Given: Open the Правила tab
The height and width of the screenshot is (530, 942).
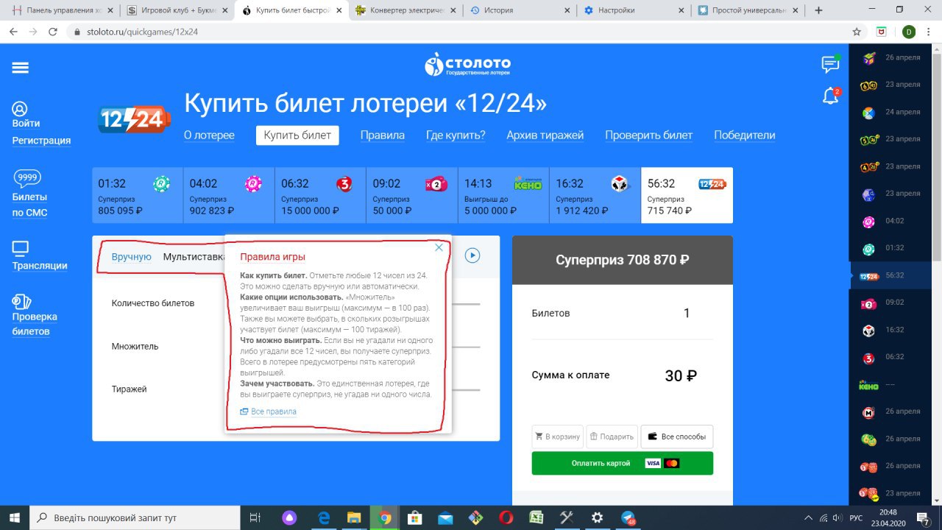Looking at the screenshot, I should click(383, 135).
